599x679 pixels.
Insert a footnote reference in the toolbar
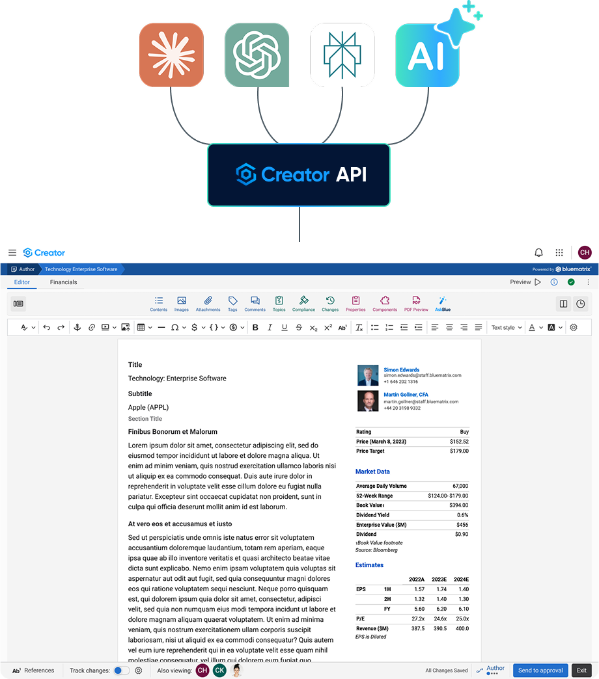(342, 327)
